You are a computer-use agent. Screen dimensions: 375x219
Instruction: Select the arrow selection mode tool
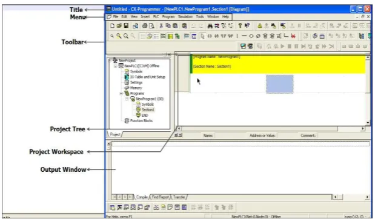tap(202, 36)
